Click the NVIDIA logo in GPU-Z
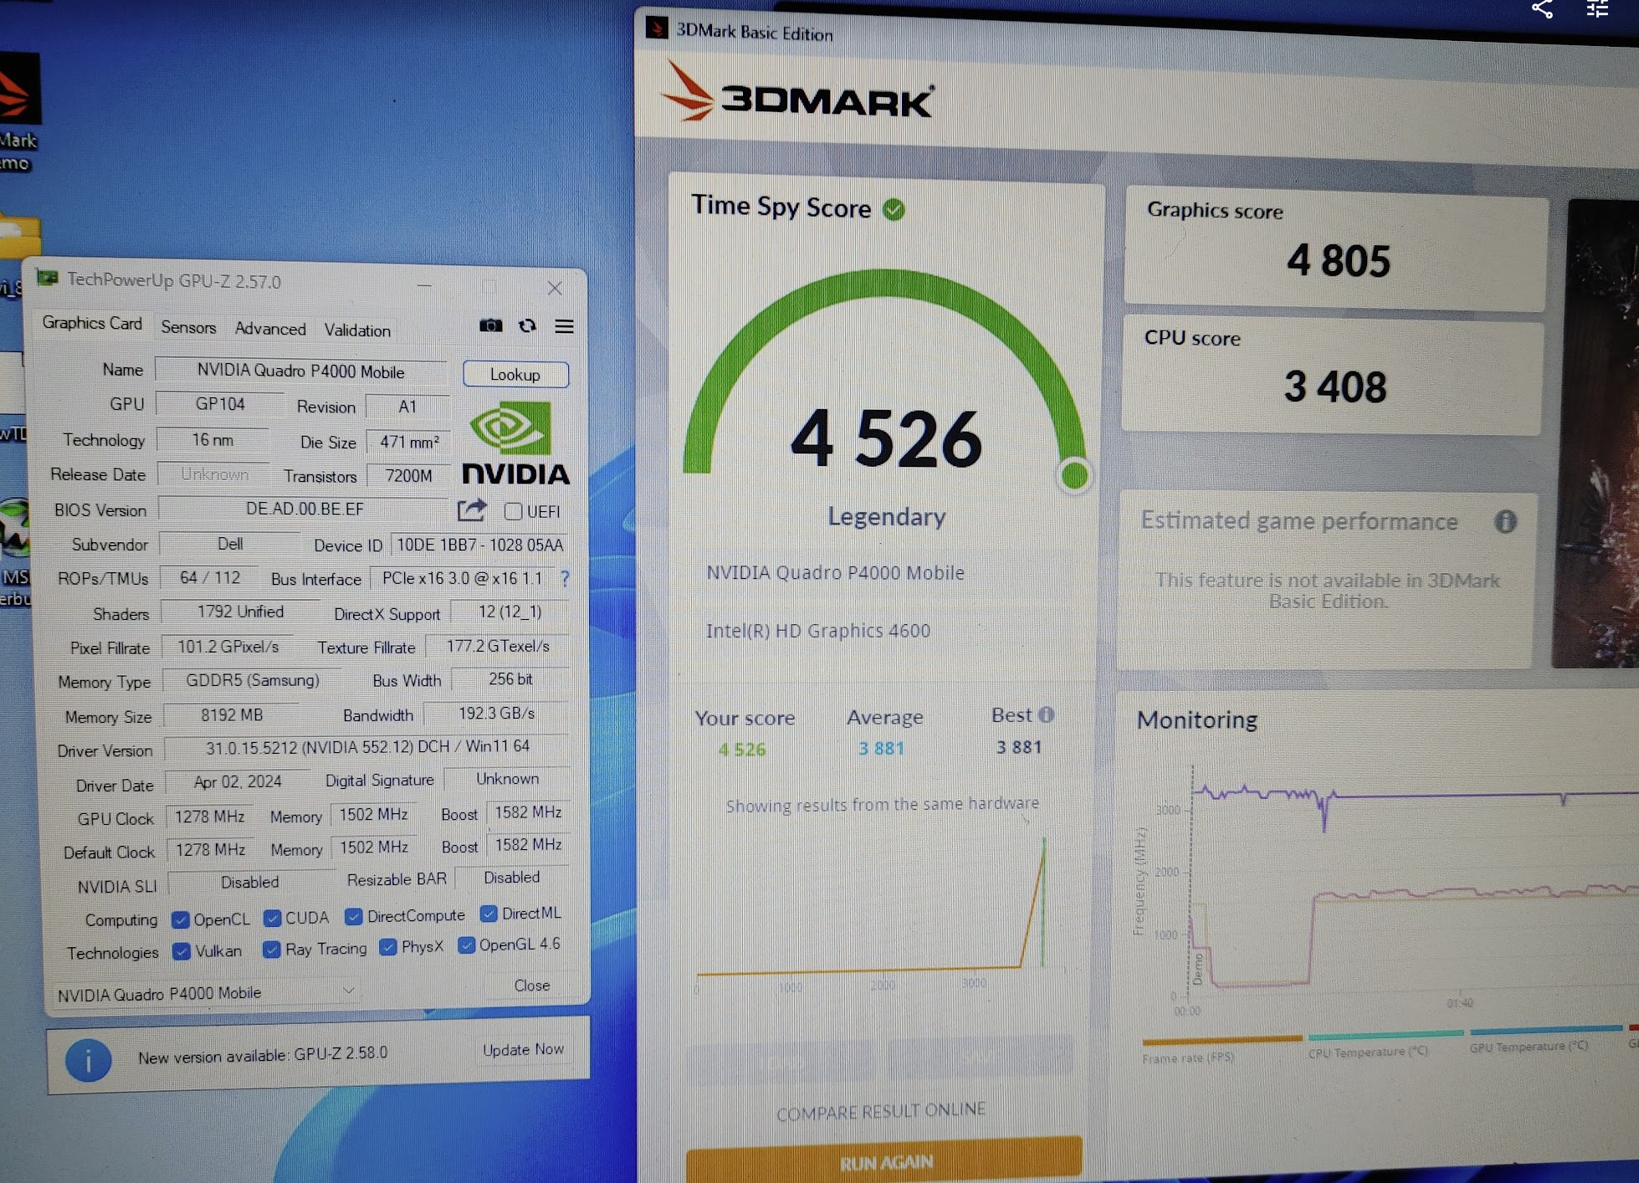The width and height of the screenshot is (1639, 1183). pyautogui.click(x=515, y=443)
